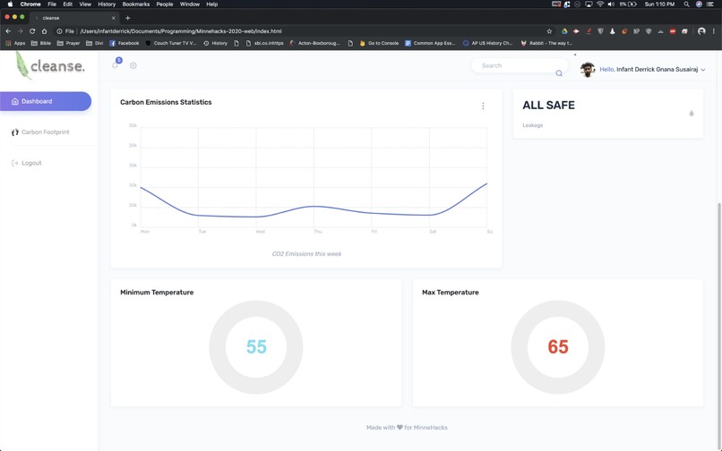722x451 pixels.
Task: Select the cleanse browser tab
Action: [x=75, y=18]
